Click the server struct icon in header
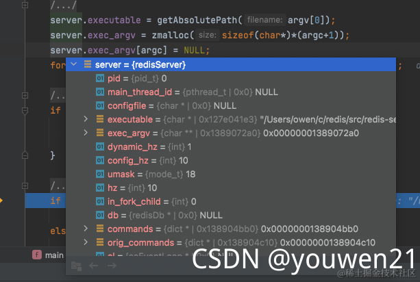 (x=88, y=64)
